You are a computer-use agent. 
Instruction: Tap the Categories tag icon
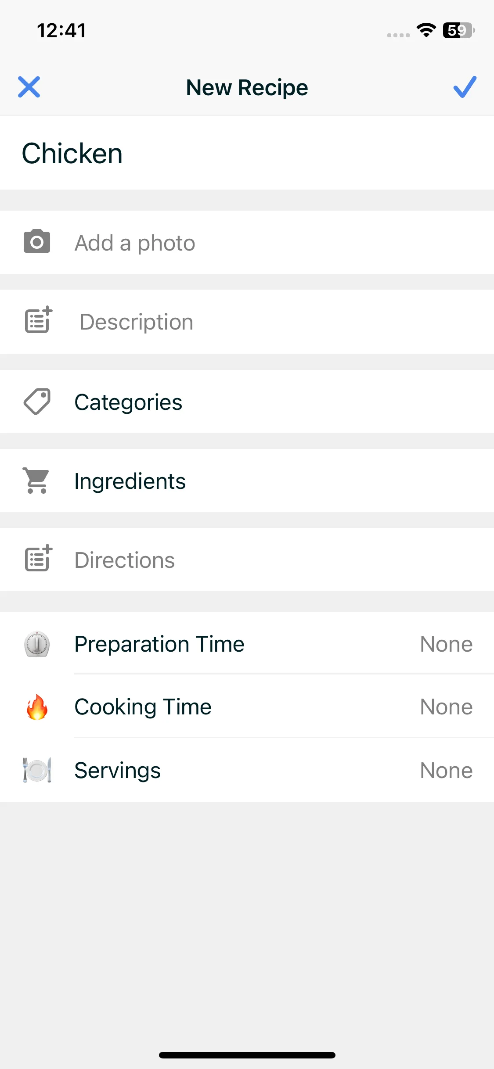[x=37, y=401]
